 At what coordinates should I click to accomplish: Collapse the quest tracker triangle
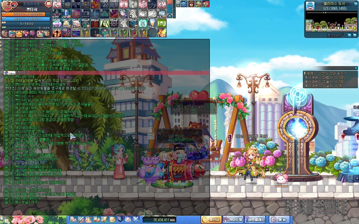356,68
